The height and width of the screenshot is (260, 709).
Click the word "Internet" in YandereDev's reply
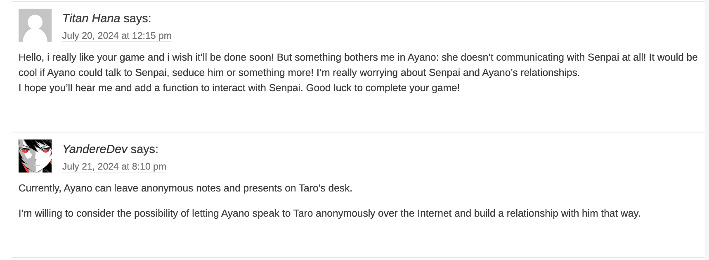[x=434, y=213]
